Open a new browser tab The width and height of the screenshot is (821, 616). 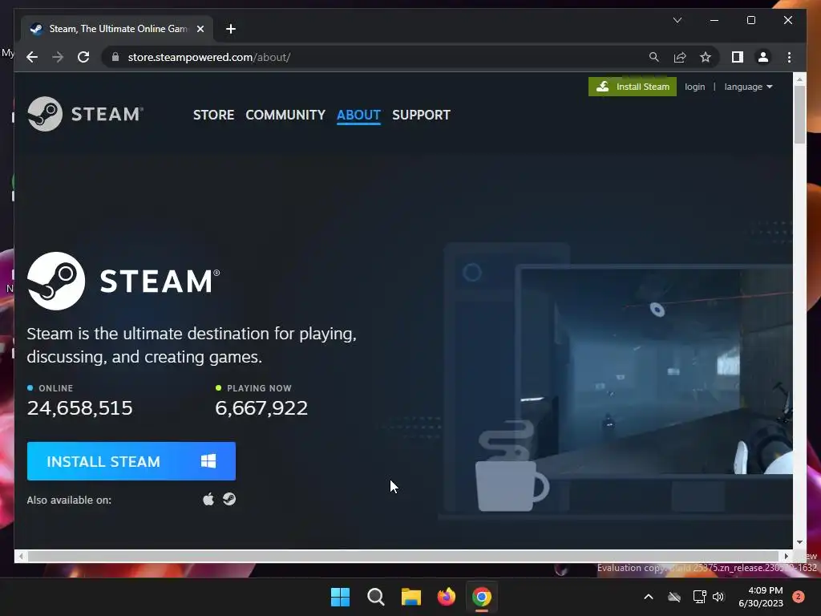[231, 29]
